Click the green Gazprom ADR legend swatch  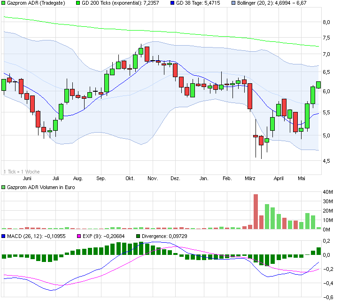(3, 3)
